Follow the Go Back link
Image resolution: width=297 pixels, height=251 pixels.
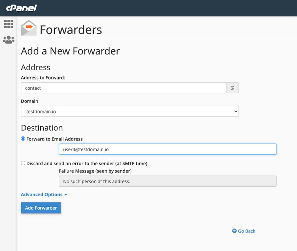[x=247, y=231]
